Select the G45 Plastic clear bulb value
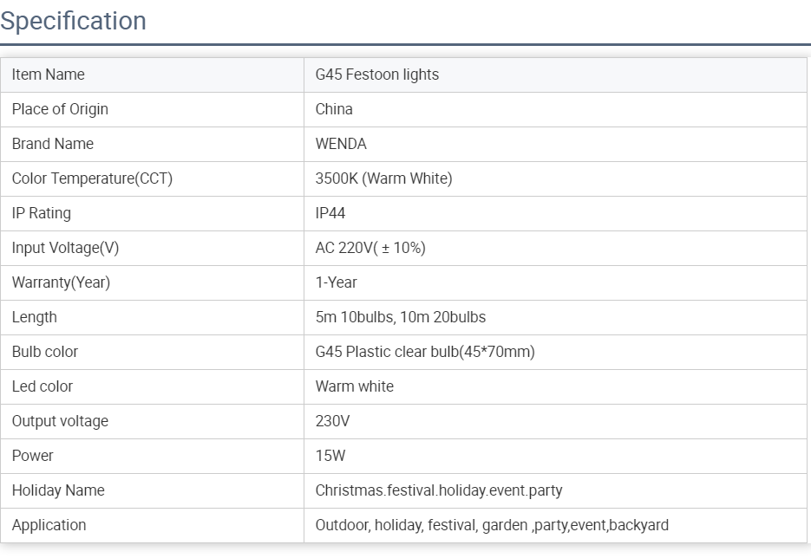Viewport: 811px width, 558px height. click(x=425, y=352)
